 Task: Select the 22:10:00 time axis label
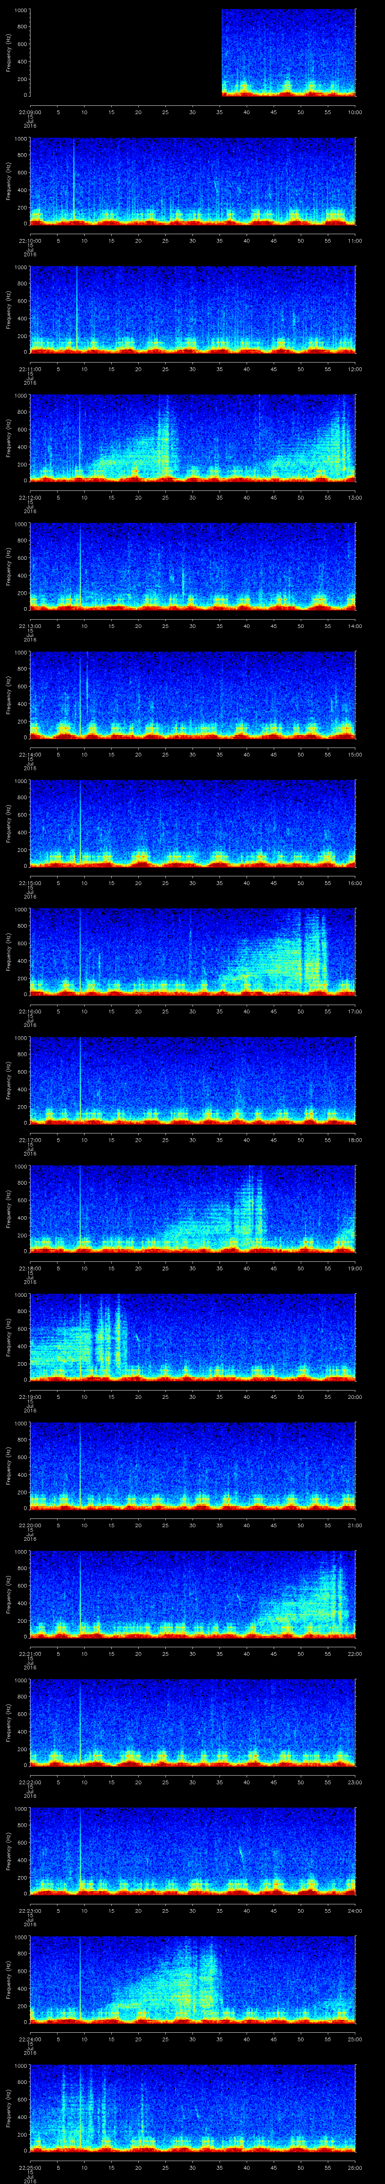coord(30,240)
